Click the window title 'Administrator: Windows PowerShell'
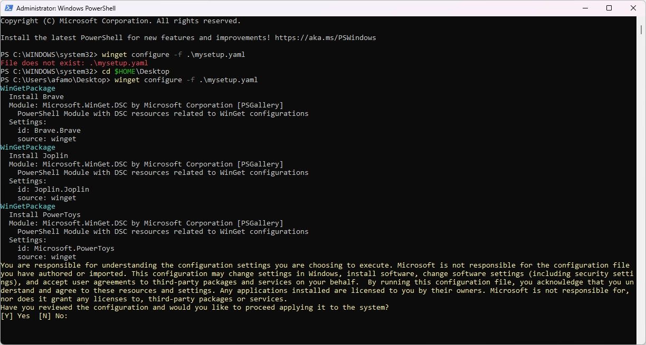 coord(66,8)
